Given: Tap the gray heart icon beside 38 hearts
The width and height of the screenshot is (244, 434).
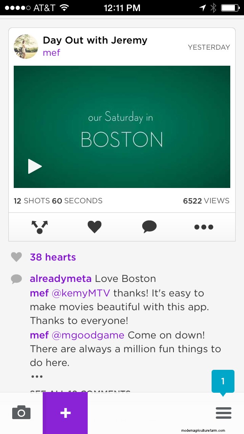Looking at the screenshot, I should (x=16, y=257).
